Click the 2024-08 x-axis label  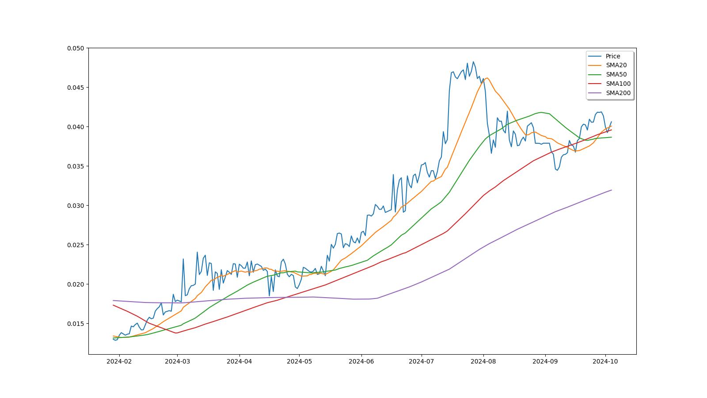click(x=483, y=361)
